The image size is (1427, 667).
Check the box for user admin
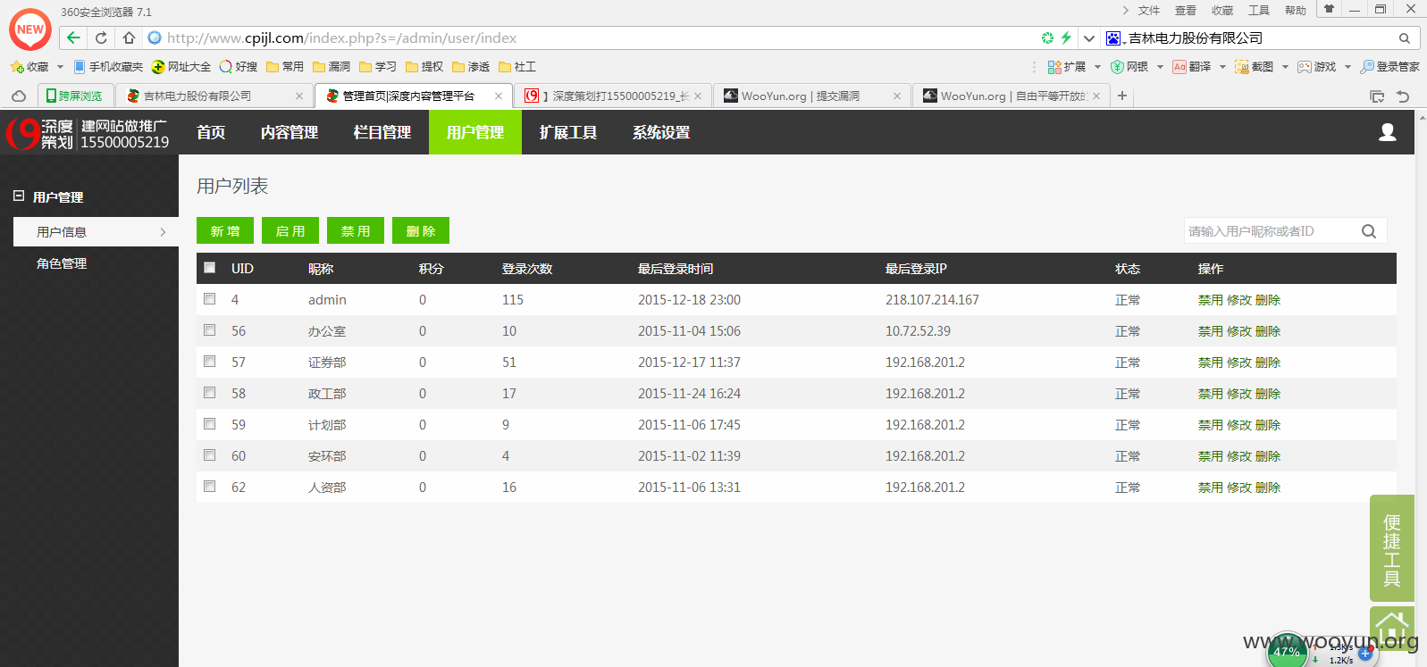(x=210, y=299)
